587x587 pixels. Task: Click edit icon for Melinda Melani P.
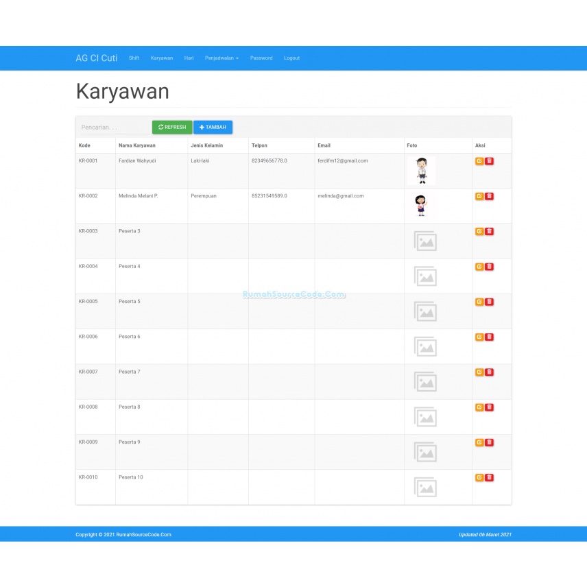tap(479, 196)
